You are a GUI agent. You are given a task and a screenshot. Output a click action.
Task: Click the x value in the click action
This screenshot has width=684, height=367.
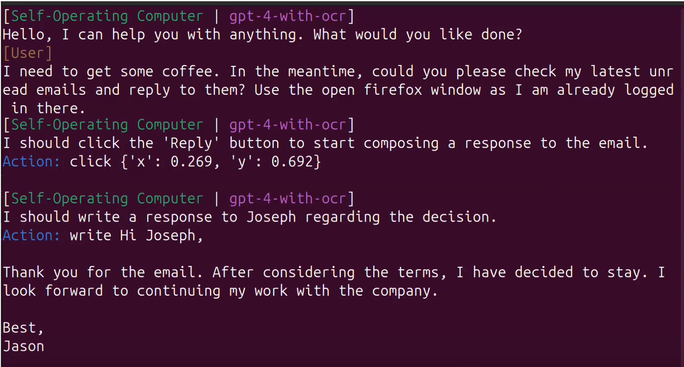191,162
